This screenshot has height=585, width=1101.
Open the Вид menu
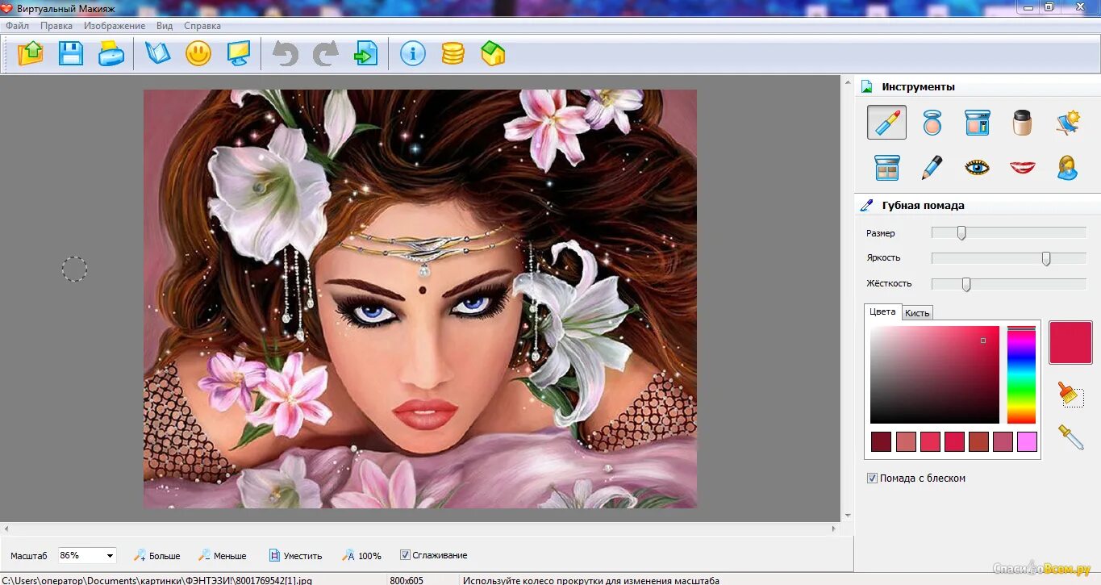click(165, 26)
